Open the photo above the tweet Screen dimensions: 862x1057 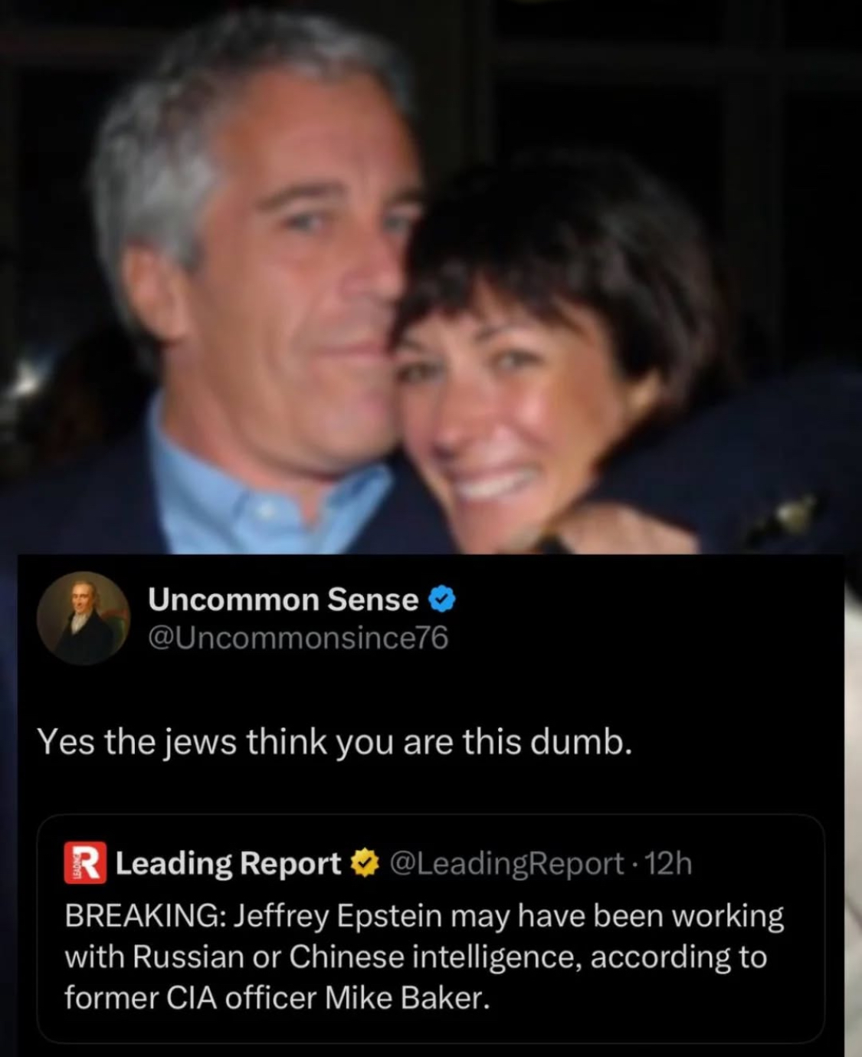431,276
